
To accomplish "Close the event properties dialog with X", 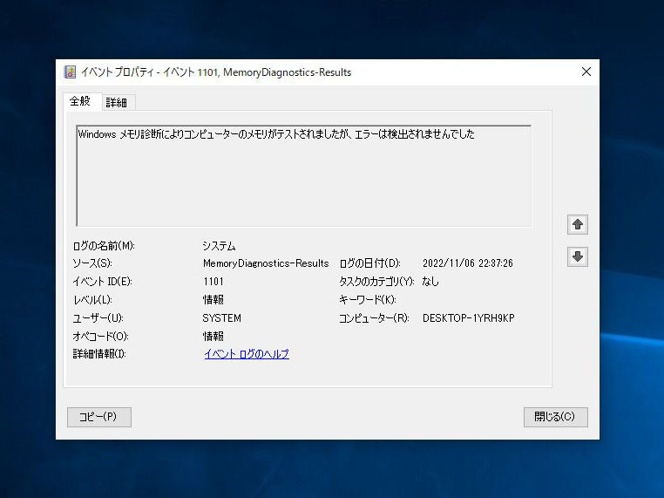I will [x=586, y=72].
